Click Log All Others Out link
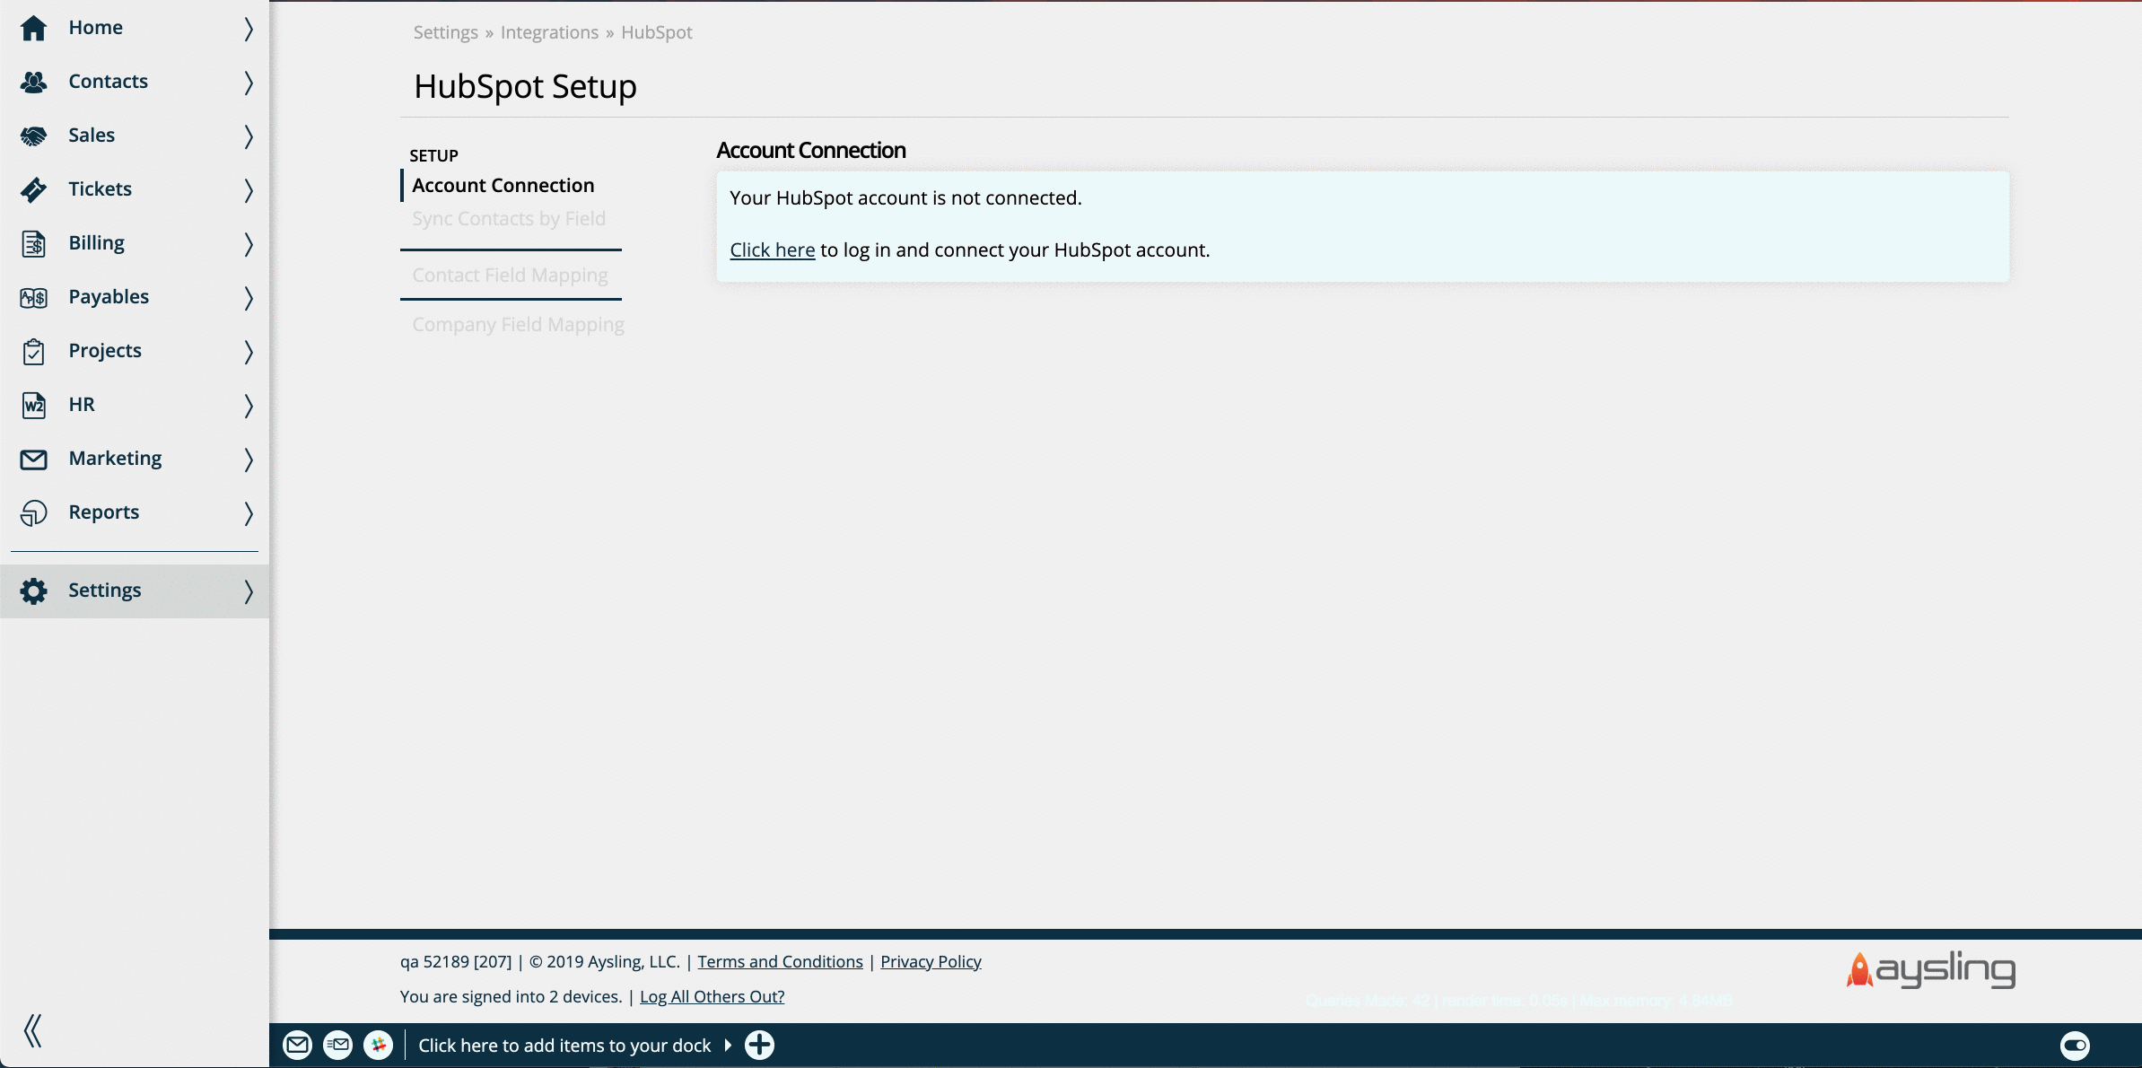 pyautogui.click(x=712, y=997)
